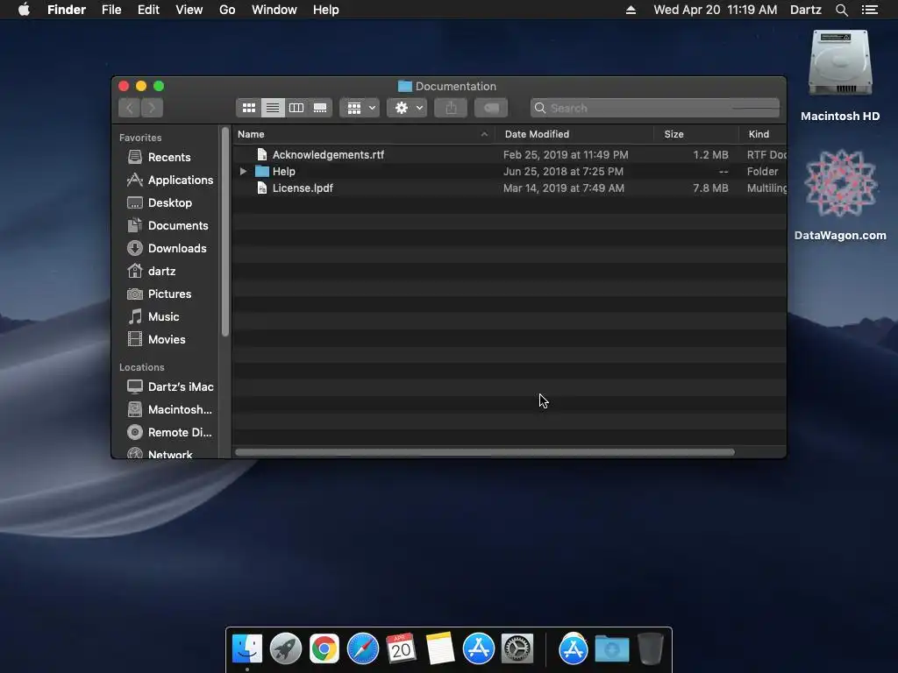Sort by Date Modified column
Screen dimensions: 898x673
point(574,134)
